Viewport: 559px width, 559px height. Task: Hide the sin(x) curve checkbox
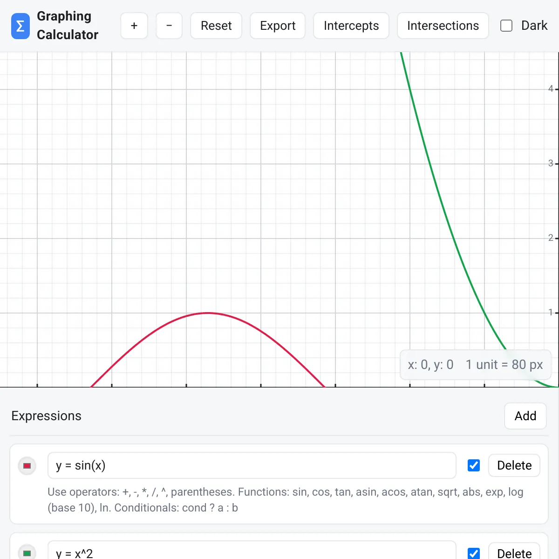point(474,465)
